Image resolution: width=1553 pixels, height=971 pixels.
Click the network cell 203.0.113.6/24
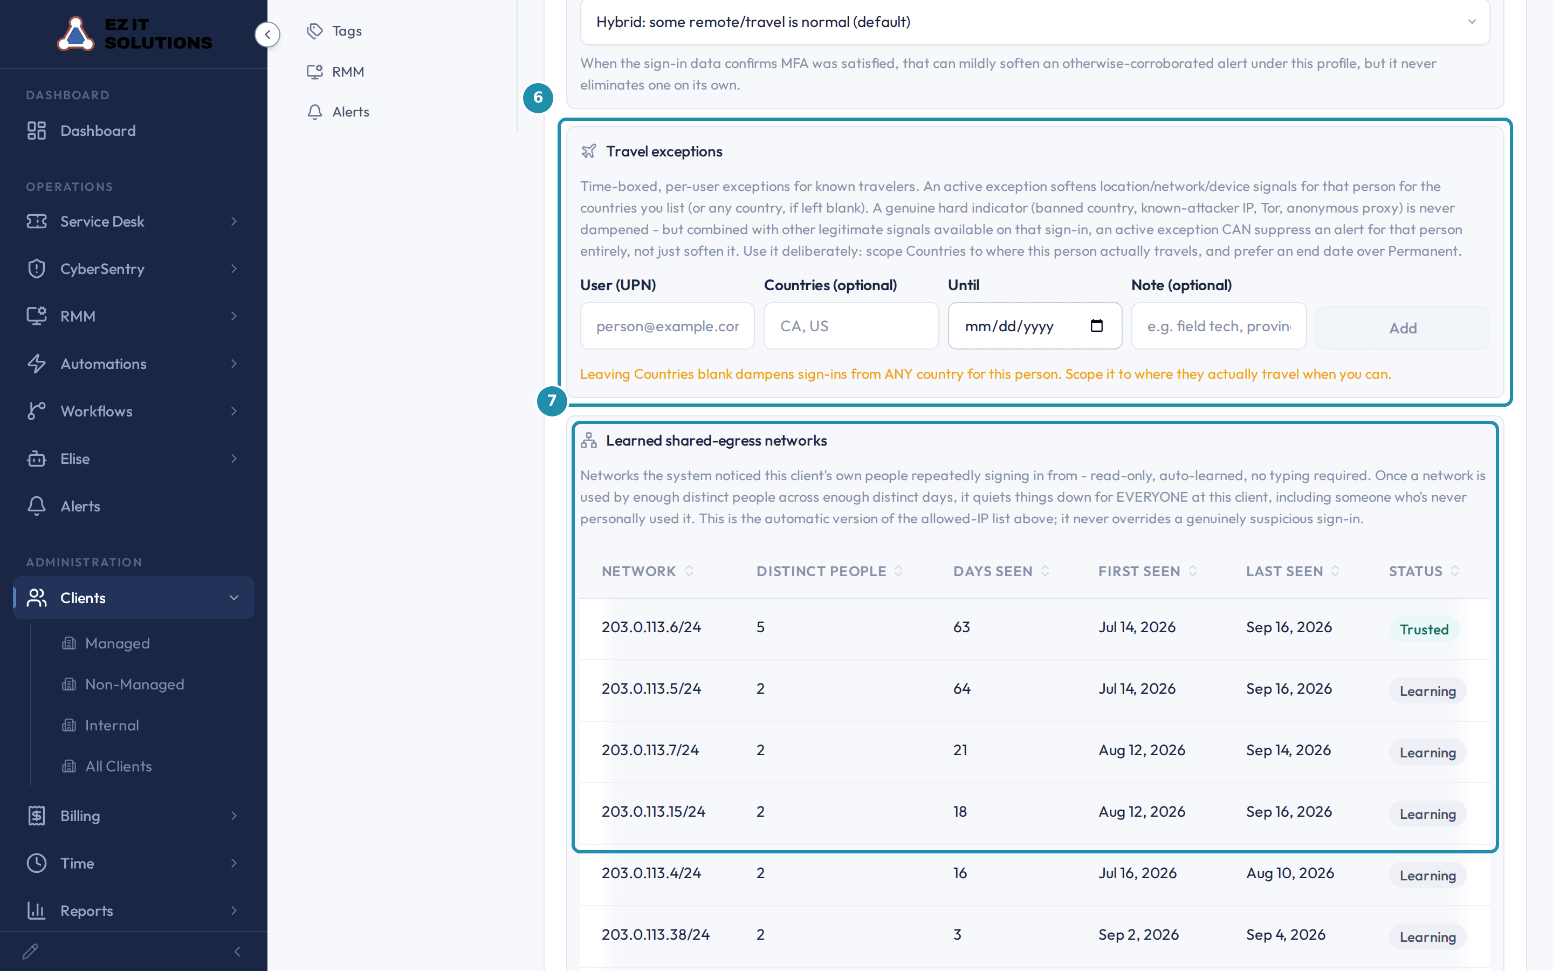(x=651, y=627)
